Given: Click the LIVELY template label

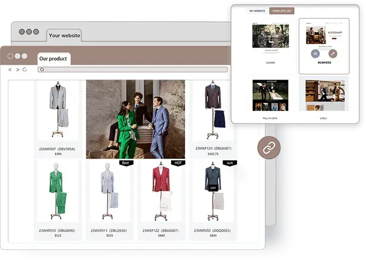Looking at the screenshot, I should click(x=323, y=119).
